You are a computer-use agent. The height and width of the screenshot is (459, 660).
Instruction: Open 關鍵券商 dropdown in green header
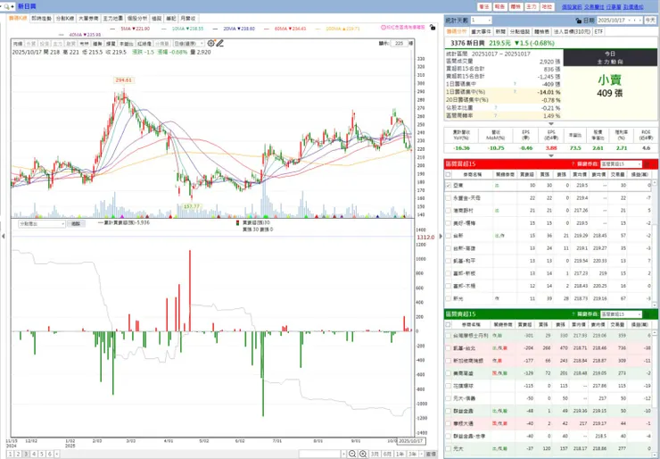click(621, 314)
